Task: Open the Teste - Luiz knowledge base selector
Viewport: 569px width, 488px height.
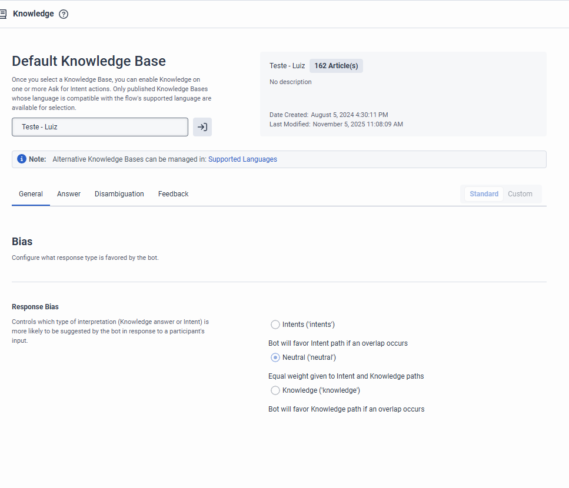Action: tap(100, 127)
